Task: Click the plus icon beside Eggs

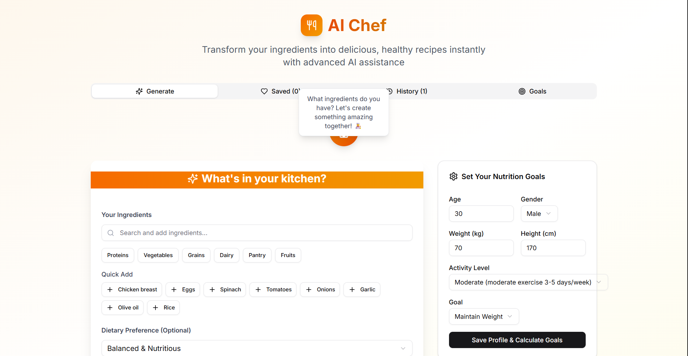Action: pos(174,290)
